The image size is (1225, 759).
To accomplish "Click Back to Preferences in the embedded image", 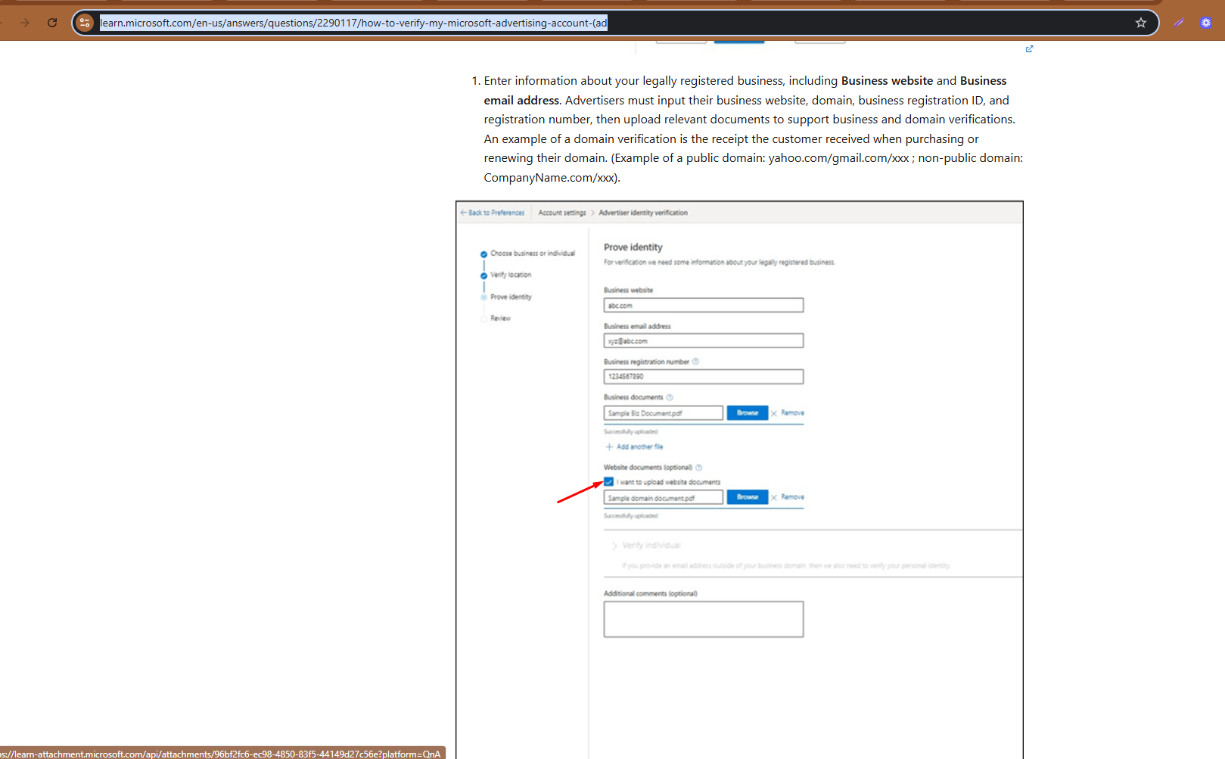I will coord(493,213).
